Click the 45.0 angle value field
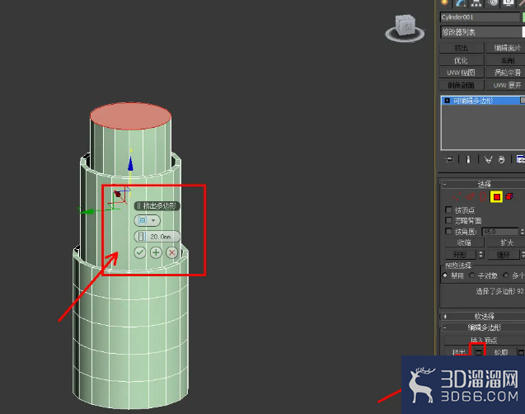The height and width of the screenshot is (414, 525). 500,232
